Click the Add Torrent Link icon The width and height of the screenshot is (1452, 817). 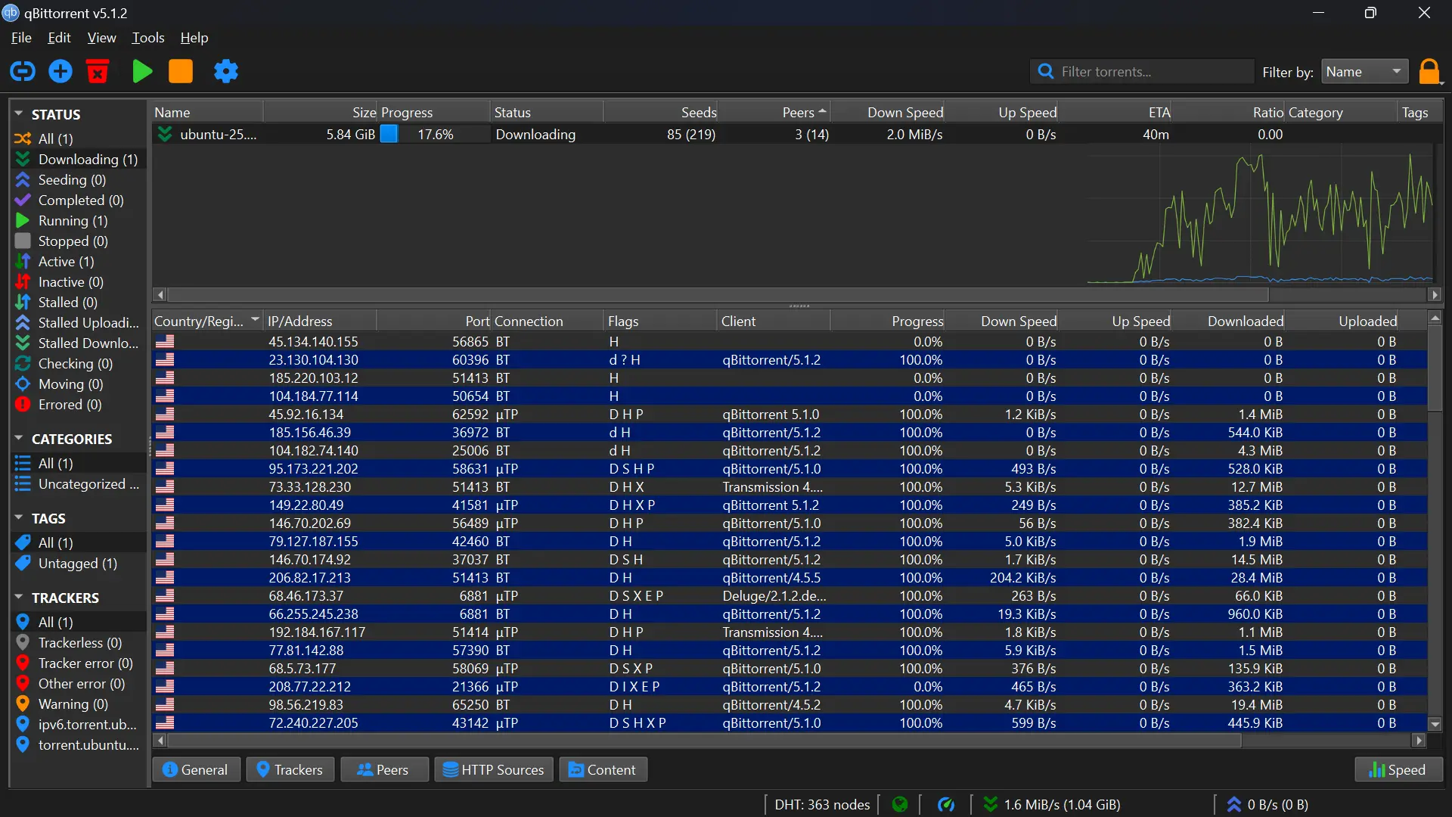click(x=23, y=71)
